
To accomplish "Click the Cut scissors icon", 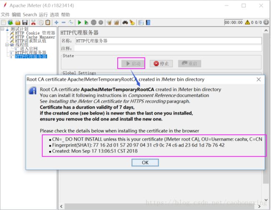I will (33, 22).
